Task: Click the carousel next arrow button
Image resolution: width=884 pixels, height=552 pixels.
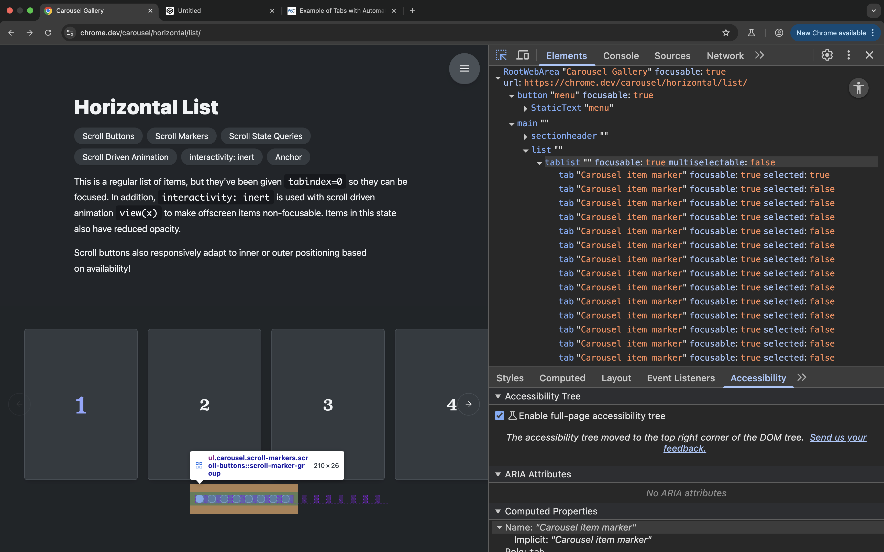Action: click(469, 404)
